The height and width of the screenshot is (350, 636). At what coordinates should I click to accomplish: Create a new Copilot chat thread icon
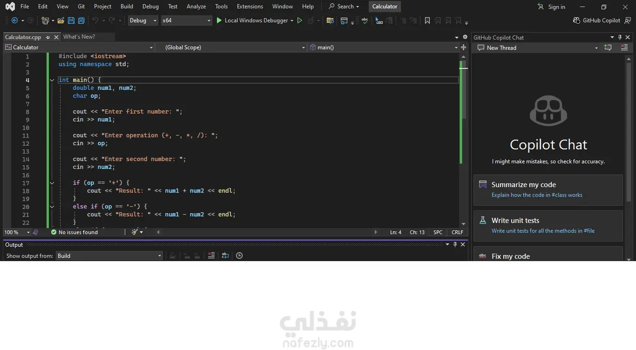click(x=608, y=47)
